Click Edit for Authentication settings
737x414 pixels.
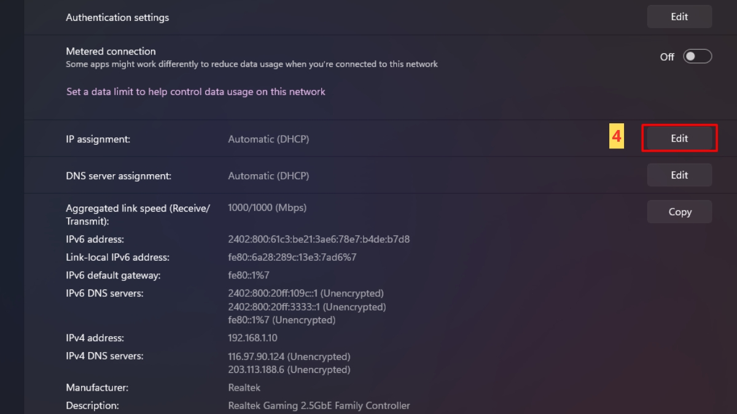[679, 17]
